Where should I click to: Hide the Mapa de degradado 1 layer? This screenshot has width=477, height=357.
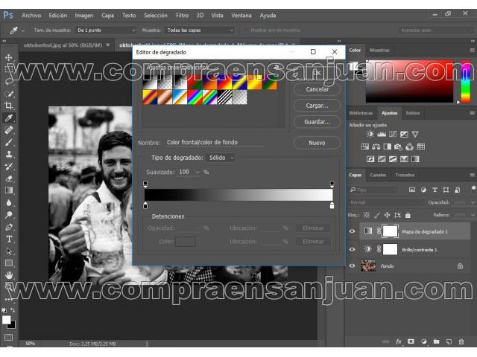(353, 231)
